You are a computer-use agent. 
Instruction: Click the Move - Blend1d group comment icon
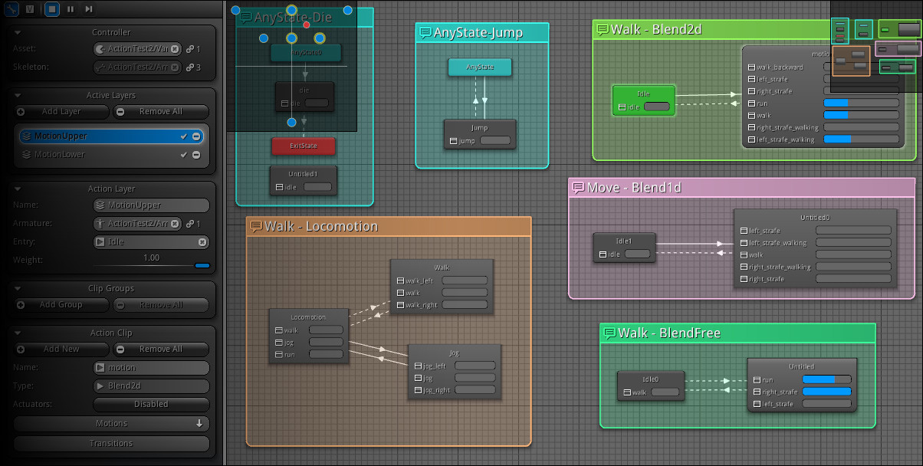(x=578, y=188)
